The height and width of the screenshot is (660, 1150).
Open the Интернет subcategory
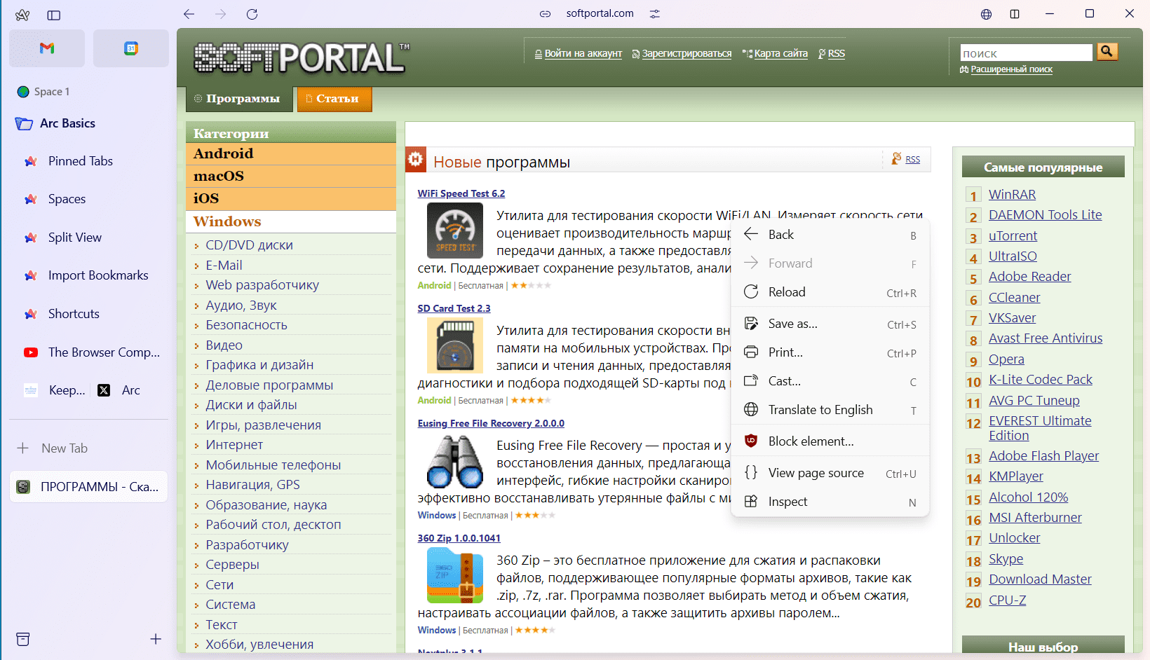[235, 445]
